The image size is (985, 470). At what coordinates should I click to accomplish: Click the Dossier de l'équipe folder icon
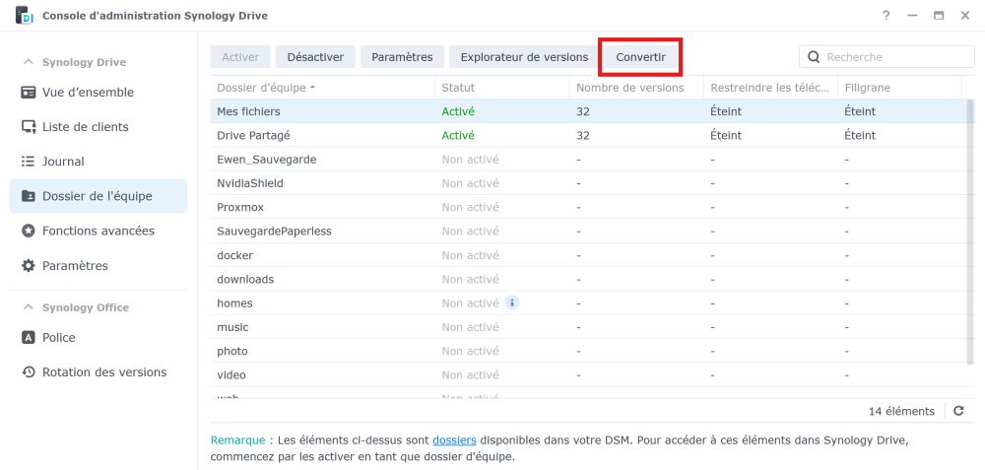pos(29,196)
